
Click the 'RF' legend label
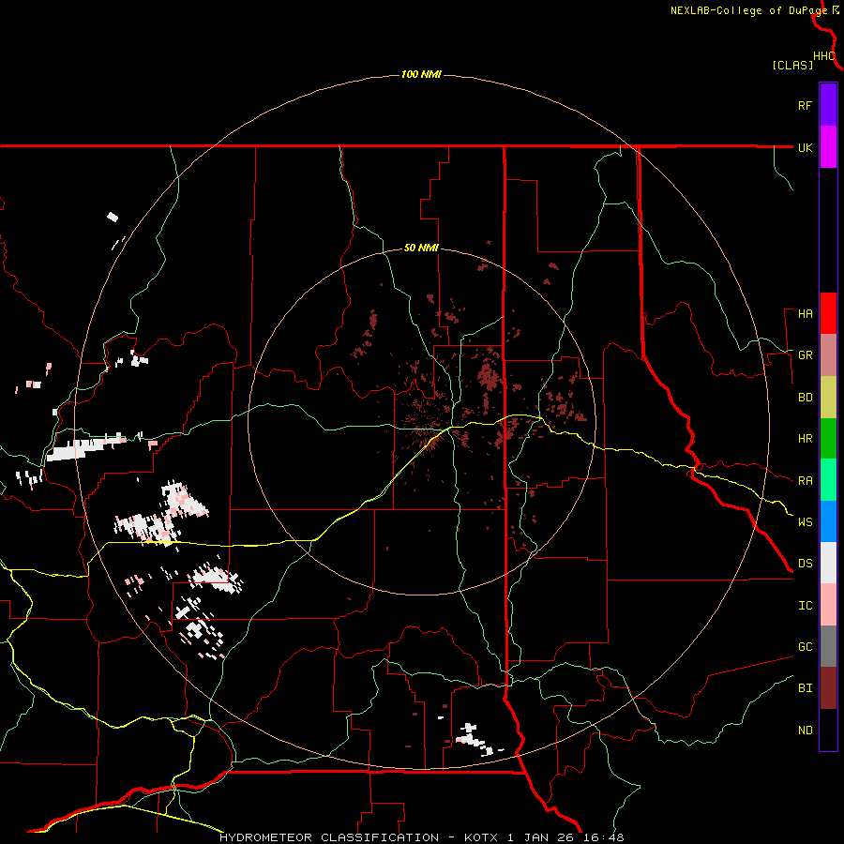[x=805, y=106]
